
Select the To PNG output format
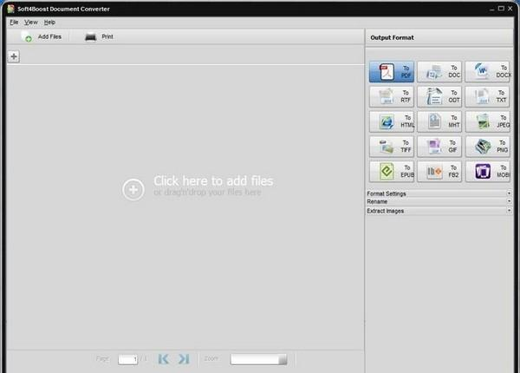487,147
